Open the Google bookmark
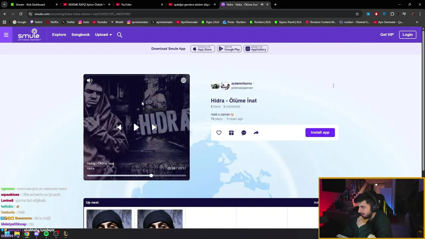This screenshot has height=239, width=425. 20,22
